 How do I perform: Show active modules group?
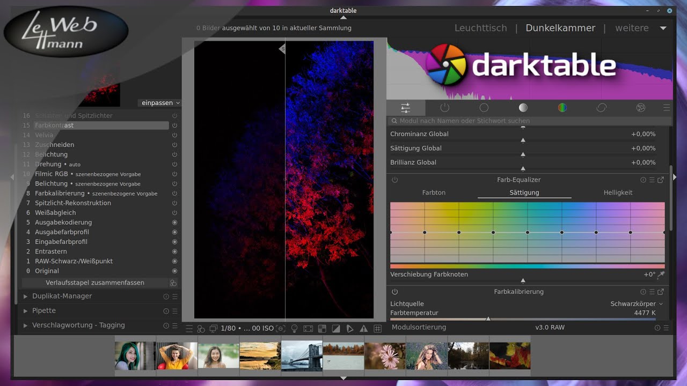click(x=444, y=108)
